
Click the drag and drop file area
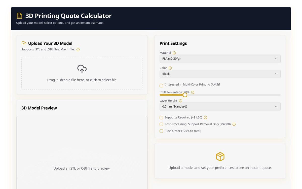pyautogui.click(x=82, y=73)
